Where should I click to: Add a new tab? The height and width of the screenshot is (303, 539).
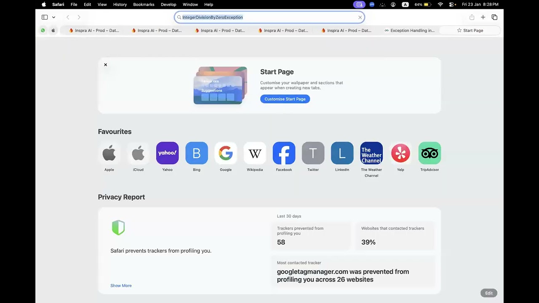pyautogui.click(x=483, y=17)
